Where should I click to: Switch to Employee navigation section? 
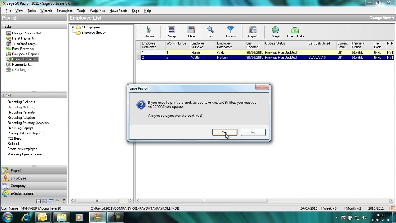(x=34, y=178)
